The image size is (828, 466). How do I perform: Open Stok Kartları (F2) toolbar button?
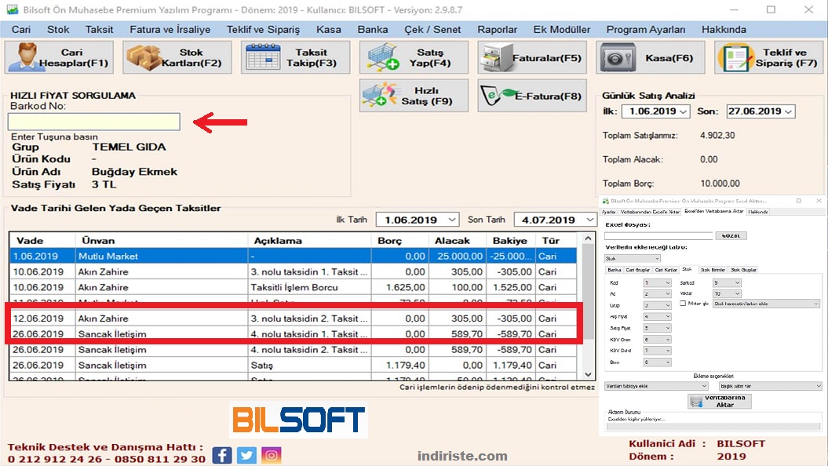coord(177,57)
